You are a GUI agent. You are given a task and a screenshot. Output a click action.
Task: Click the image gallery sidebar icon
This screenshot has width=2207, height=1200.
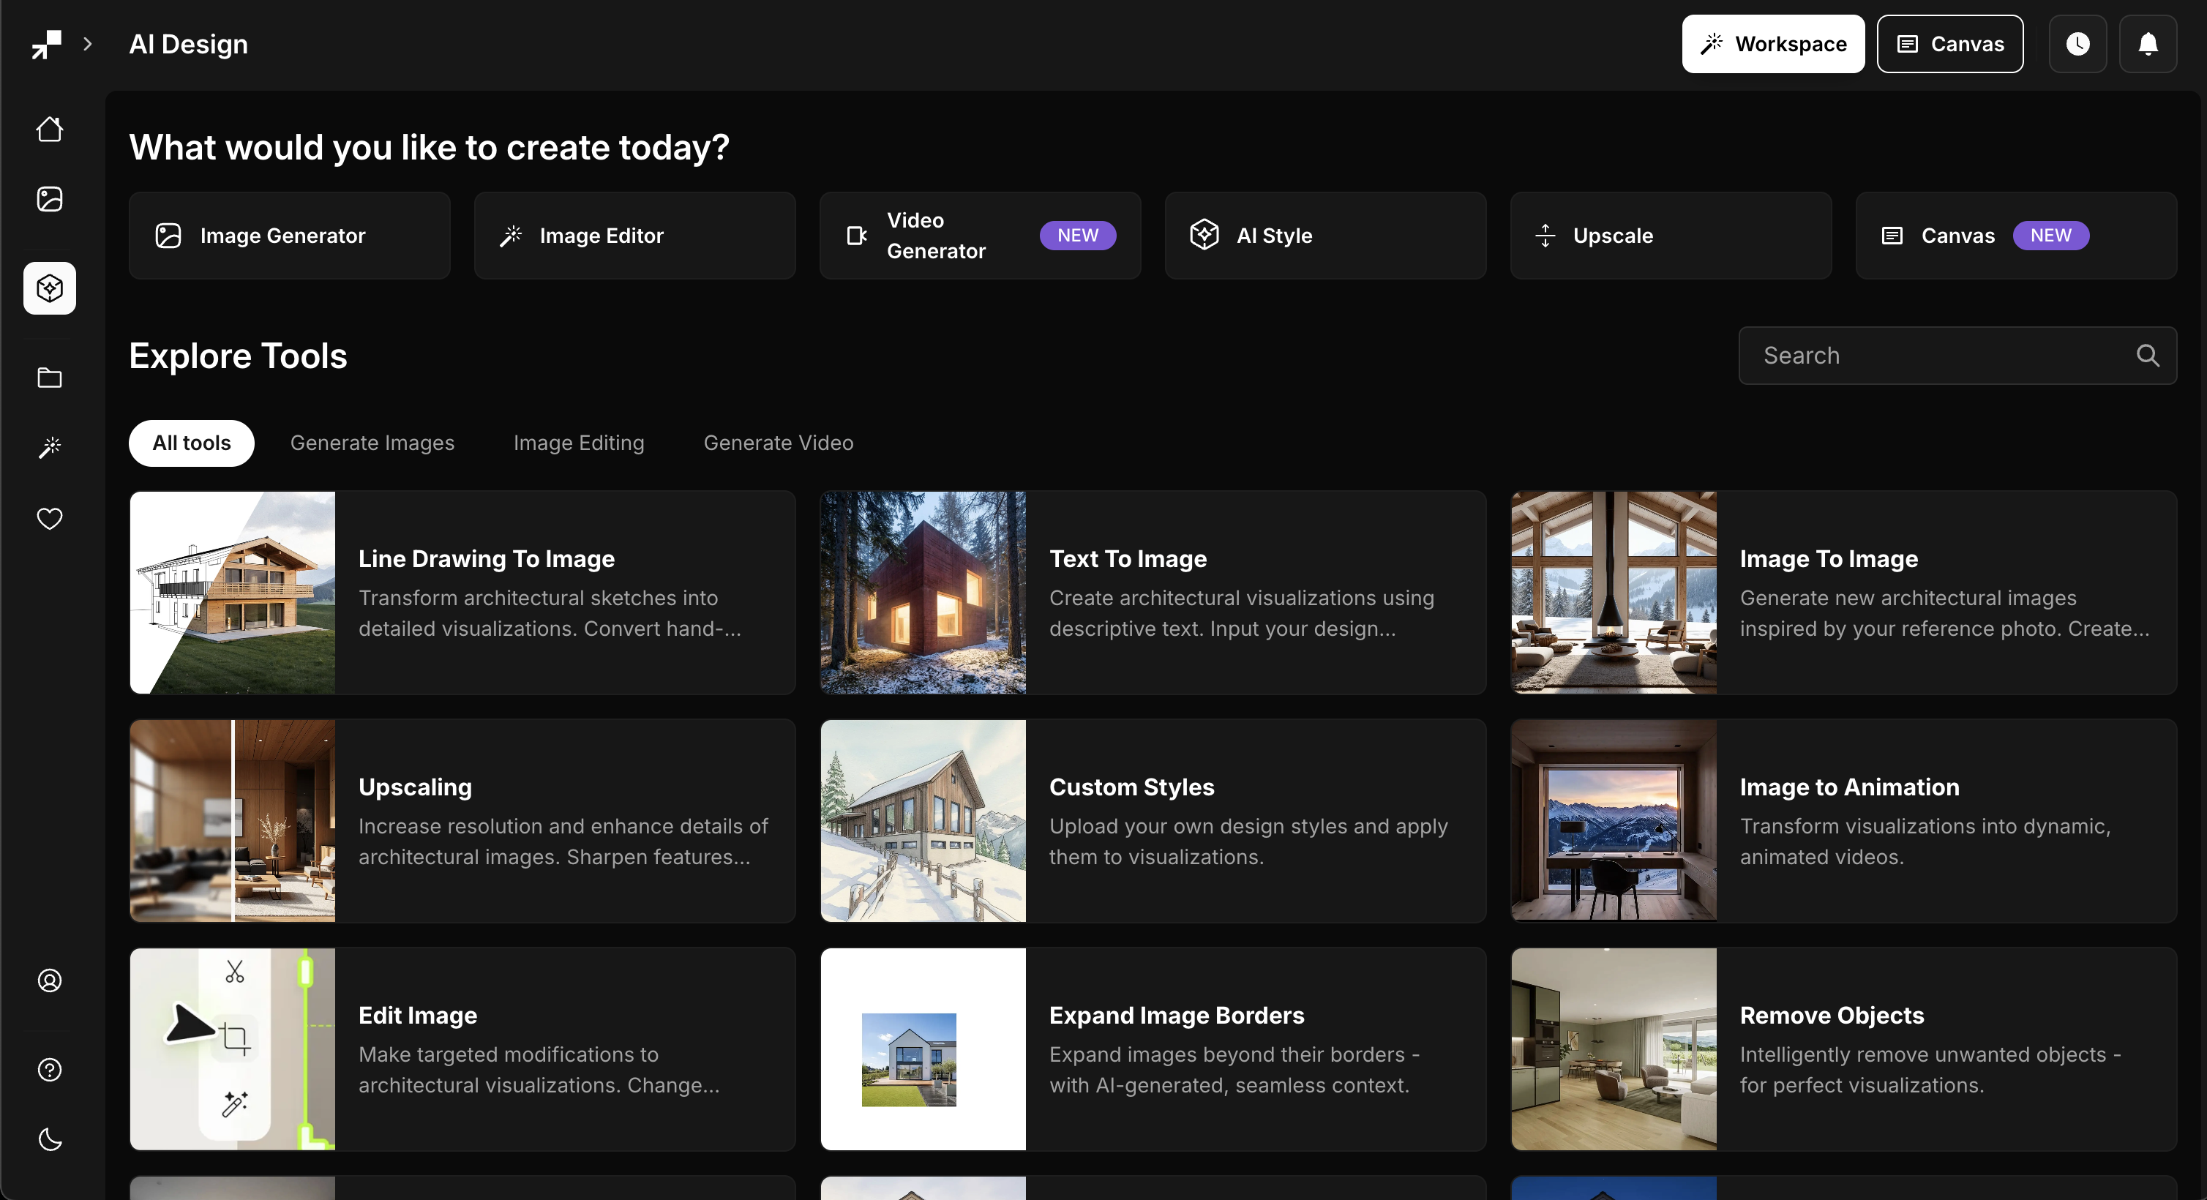(x=50, y=199)
